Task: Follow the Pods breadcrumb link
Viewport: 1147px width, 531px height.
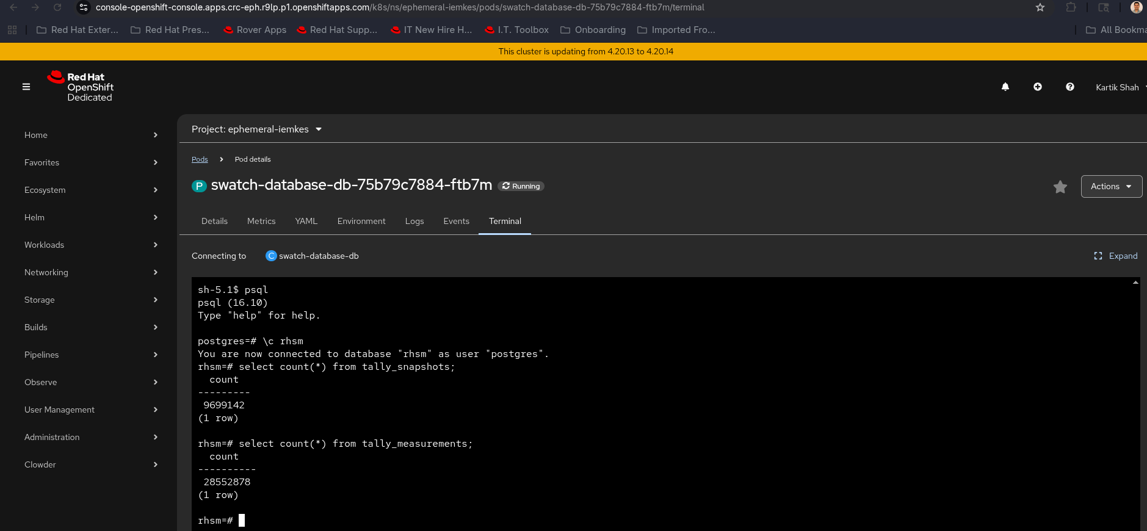Action: coord(200,159)
